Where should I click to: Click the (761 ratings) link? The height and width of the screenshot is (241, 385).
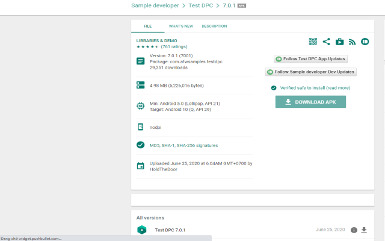click(x=174, y=47)
